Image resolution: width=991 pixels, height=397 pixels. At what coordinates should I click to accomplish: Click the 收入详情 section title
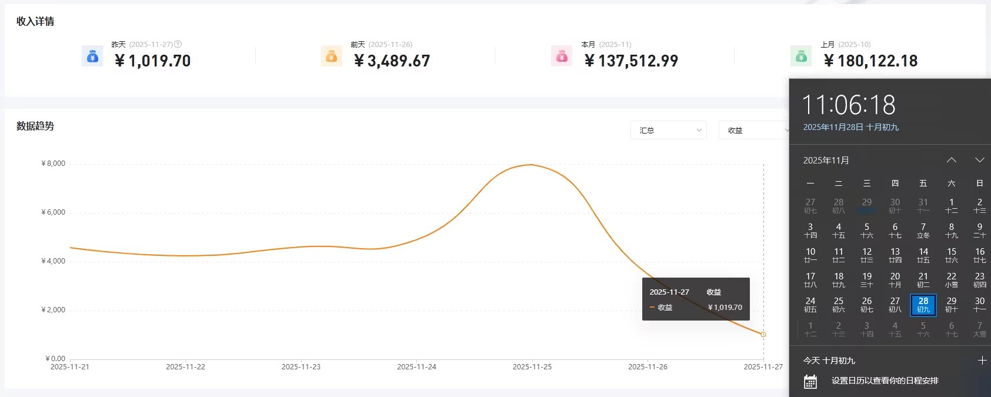click(34, 21)
